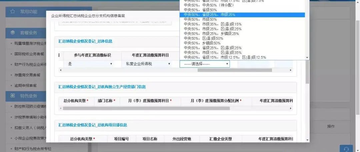Choose option 中央50%，区(县)级50%
Screen dimensions: 360x152
point(242,38)
